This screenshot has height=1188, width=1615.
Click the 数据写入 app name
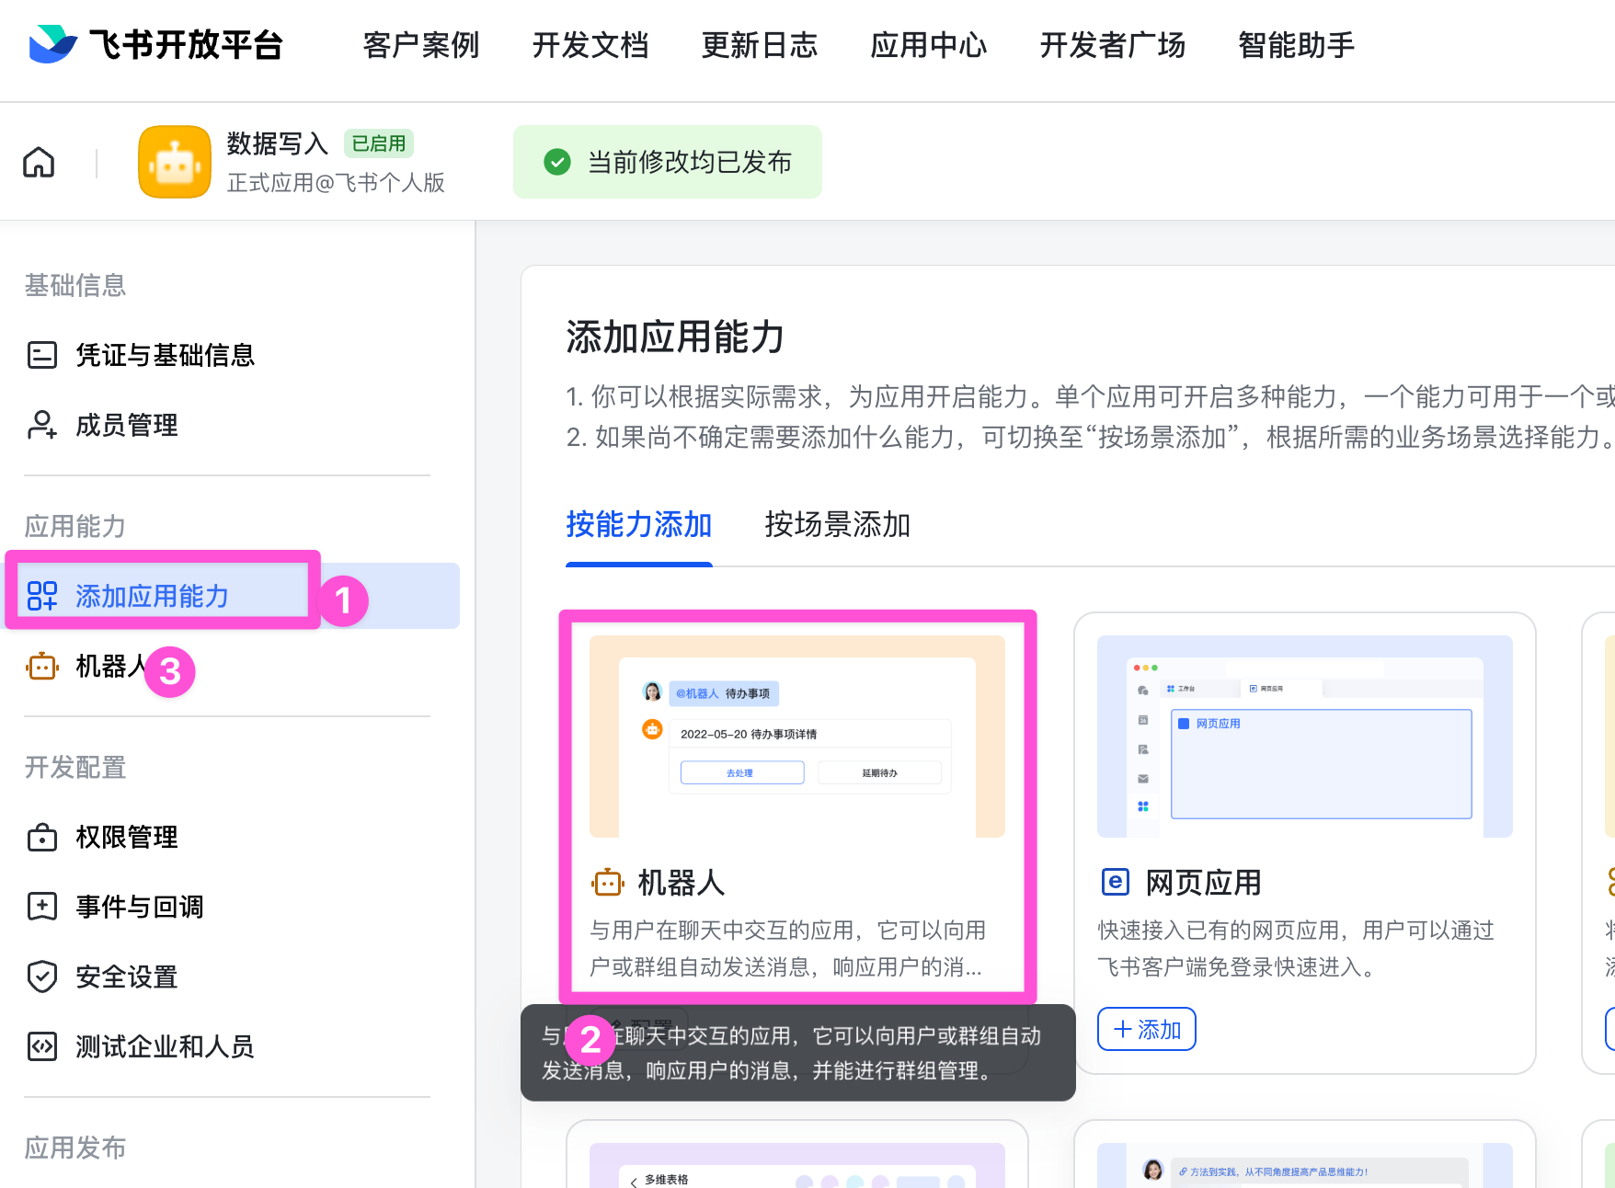pyautogui.click(x=278, y=143)
